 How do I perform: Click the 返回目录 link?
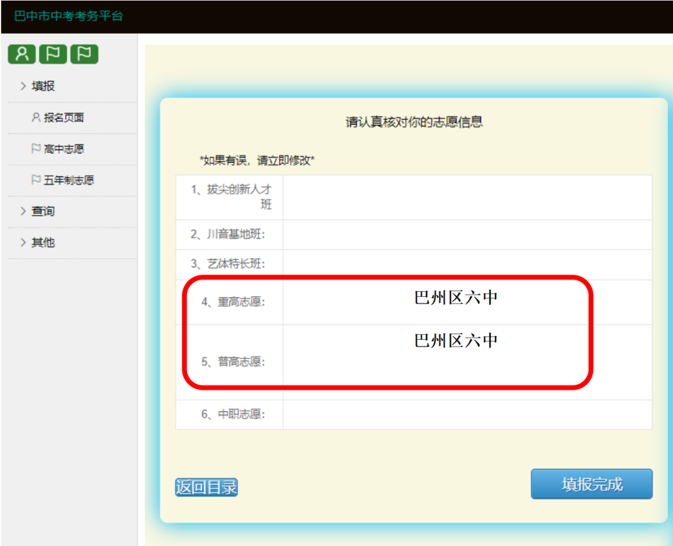pyautogui.click(x=206, y=487)
